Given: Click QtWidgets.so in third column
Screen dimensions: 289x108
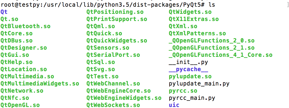Looking at the screenshot, I should [x=190, y=12].
